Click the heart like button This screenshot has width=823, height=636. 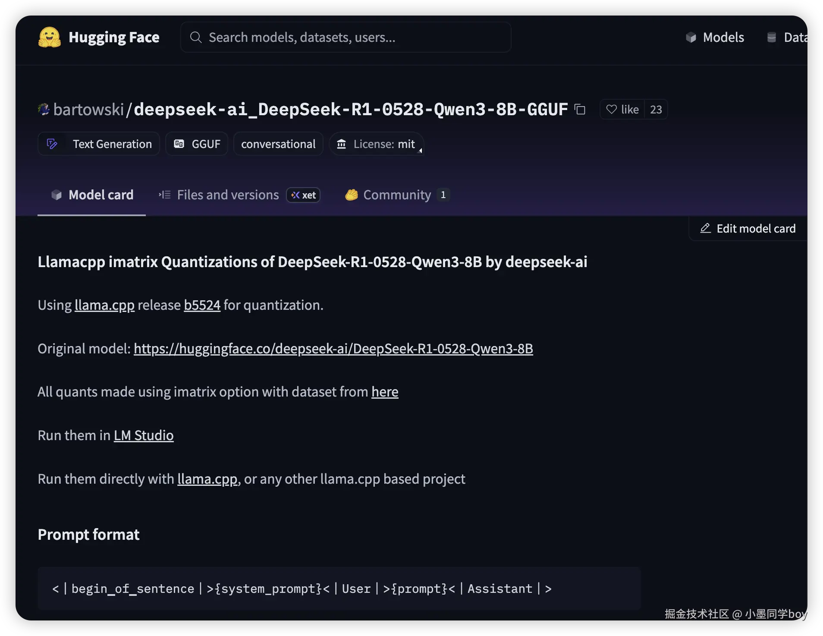pyautogui.click(x=622, y=110)
